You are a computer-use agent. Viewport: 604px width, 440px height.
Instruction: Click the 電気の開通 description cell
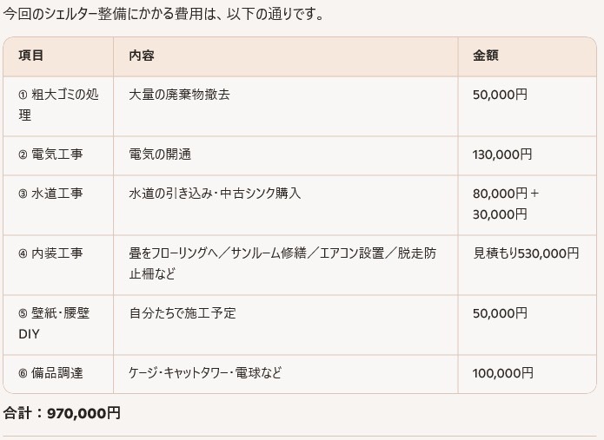160,154
